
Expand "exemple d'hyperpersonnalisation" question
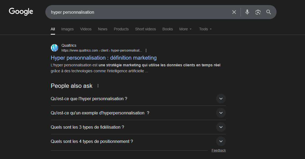[221, 113]
